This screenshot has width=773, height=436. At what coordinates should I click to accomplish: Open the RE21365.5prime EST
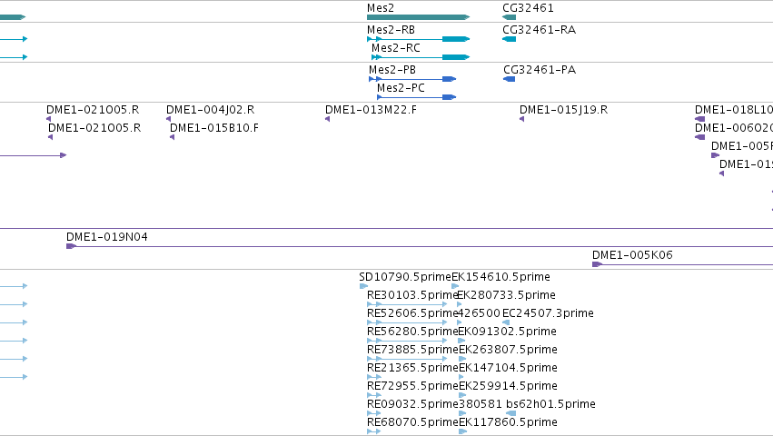tap(374, 377)
